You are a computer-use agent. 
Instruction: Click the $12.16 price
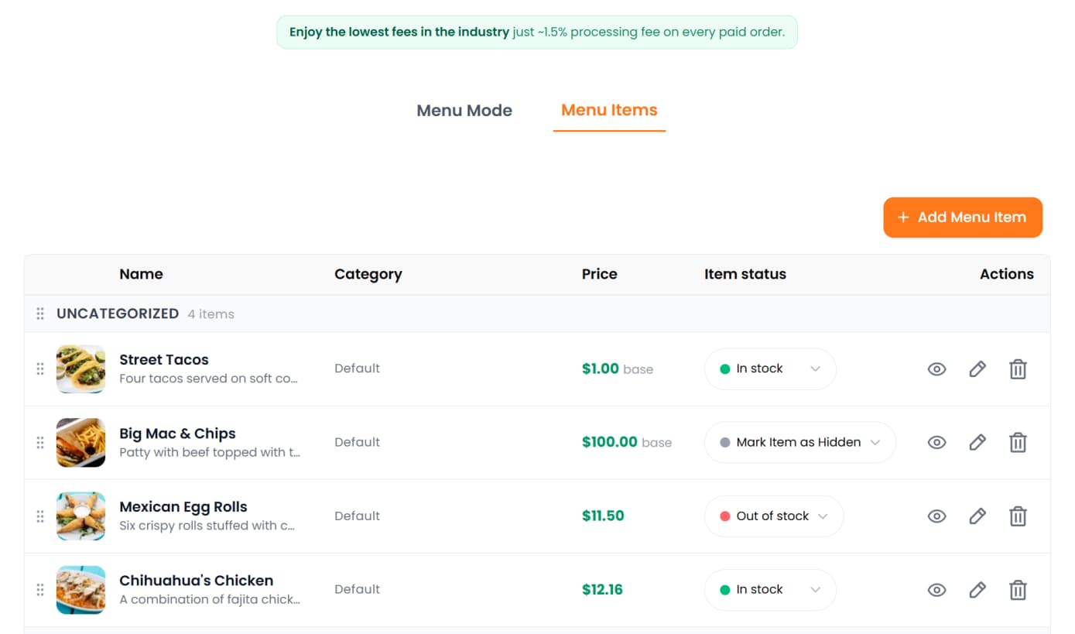pyautogui.click(x=602, y=590)
